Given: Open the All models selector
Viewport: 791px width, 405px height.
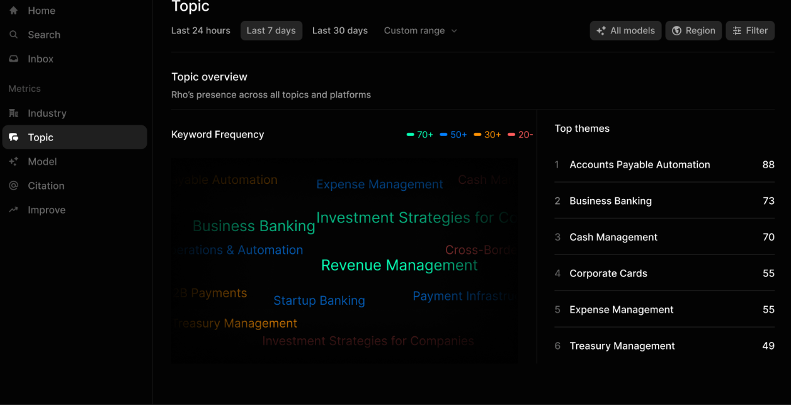Looking at the screenshot, I should (625, 30).
